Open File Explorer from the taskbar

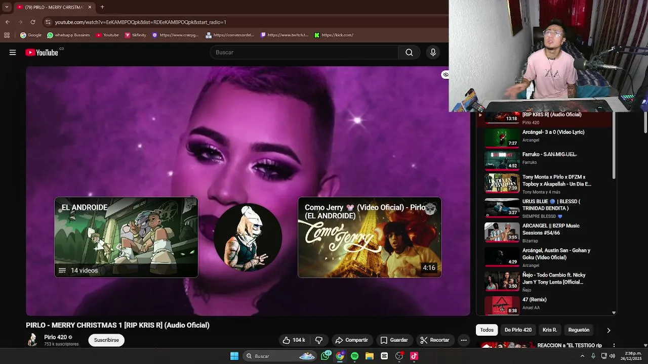pyautogui.click(x=370, y=356)
